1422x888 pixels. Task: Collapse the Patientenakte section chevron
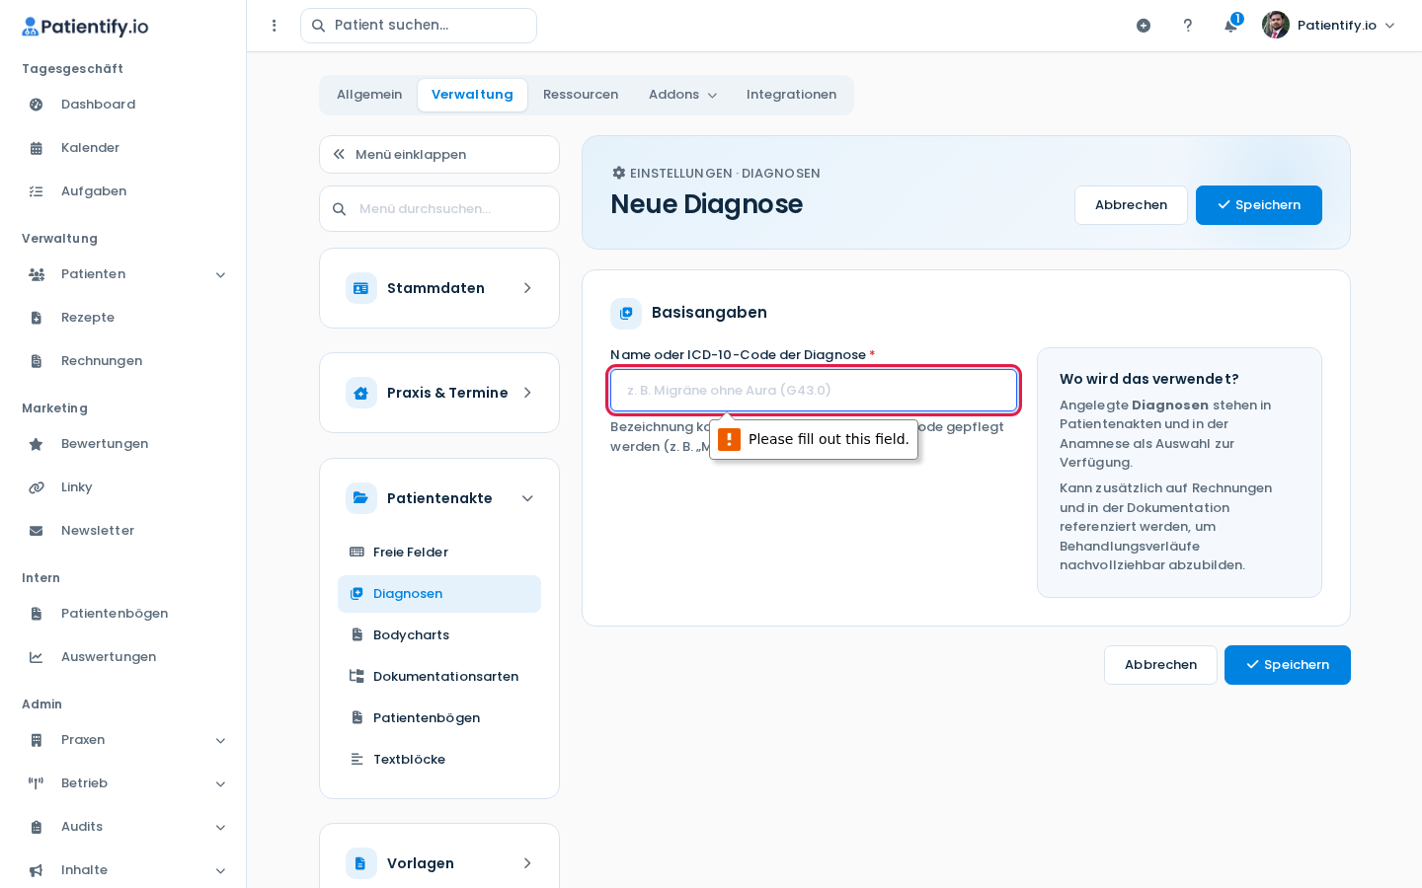click(x=527, y=498)
